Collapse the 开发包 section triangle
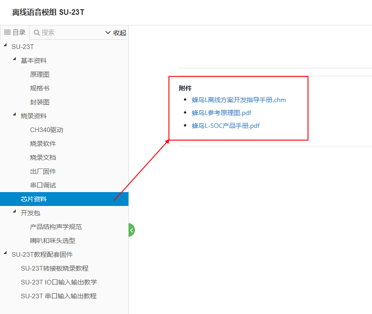 (14, 211)
